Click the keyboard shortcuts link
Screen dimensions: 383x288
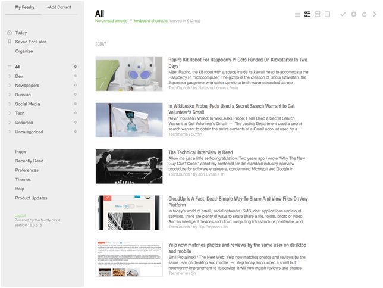click(150, 21)
